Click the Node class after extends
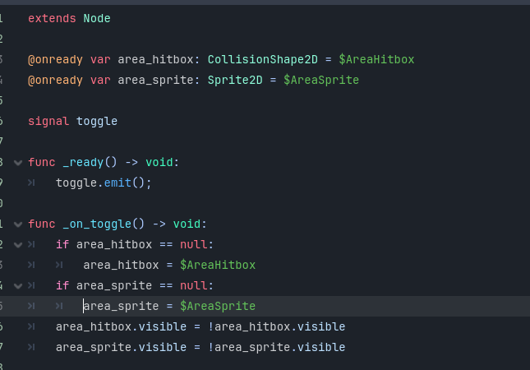Image resolution: width=530 pixels, height=370 pixels. click(97, 18)
